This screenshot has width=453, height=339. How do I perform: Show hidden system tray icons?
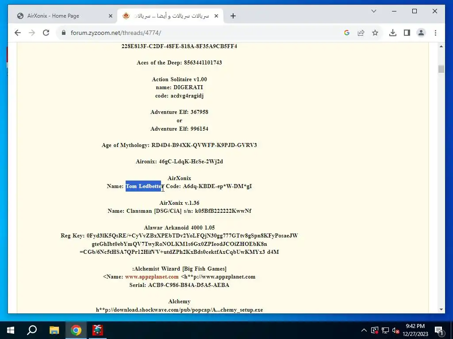[364, 330]
